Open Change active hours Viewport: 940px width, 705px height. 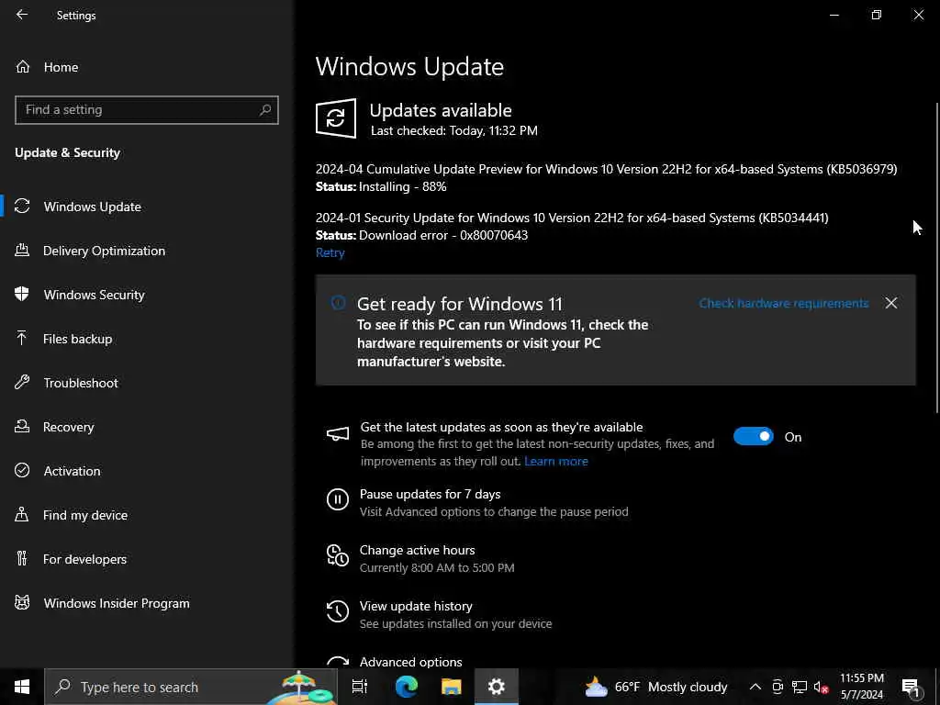(418, 551)
